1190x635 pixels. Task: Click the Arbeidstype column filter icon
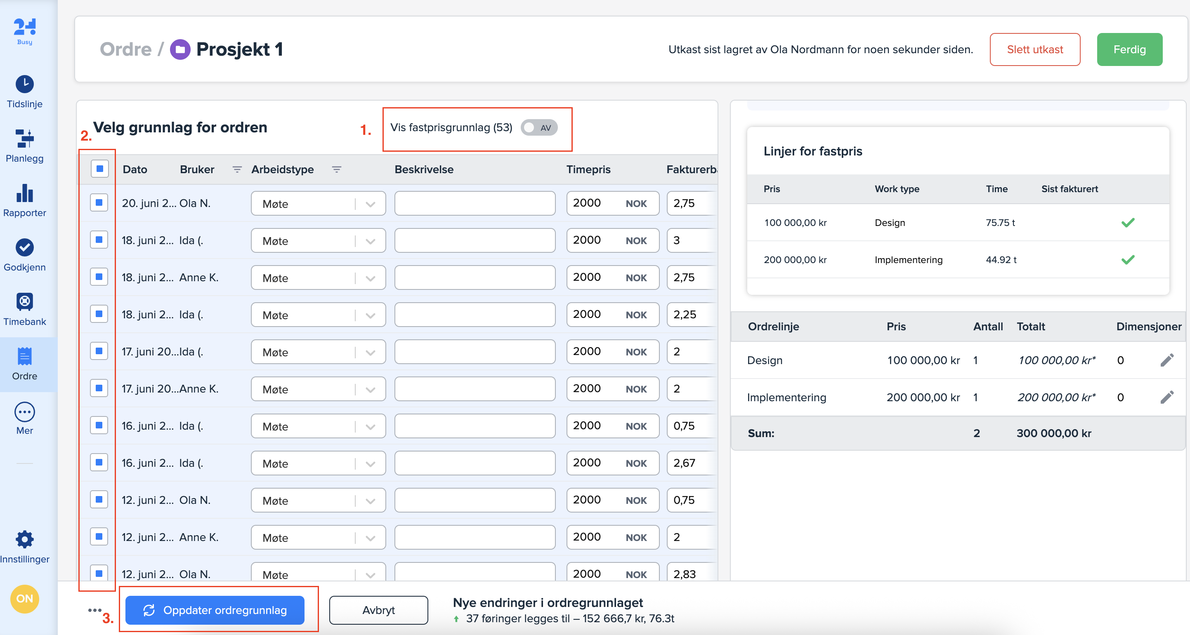click(x=337, y=169)
